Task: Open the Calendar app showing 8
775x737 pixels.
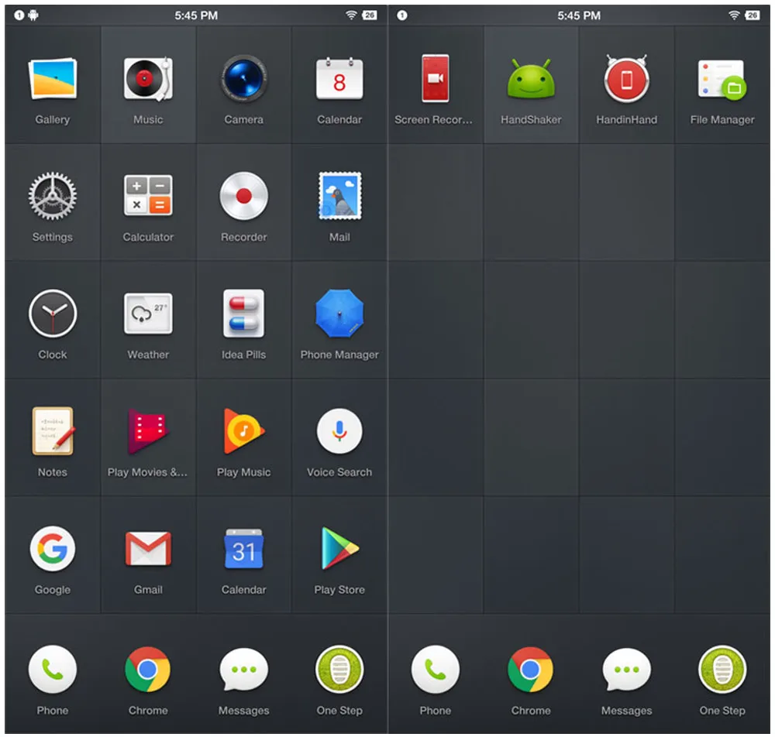Action: (x=339, y=79)
